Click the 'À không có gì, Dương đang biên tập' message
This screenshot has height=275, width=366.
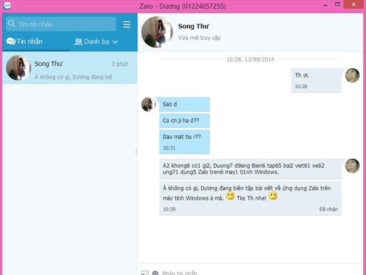coord(250,198)
